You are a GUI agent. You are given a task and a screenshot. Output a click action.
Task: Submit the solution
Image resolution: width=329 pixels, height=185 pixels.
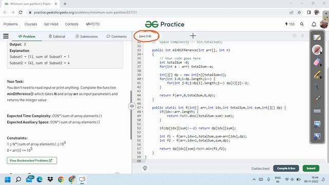(x=311, y=168)
